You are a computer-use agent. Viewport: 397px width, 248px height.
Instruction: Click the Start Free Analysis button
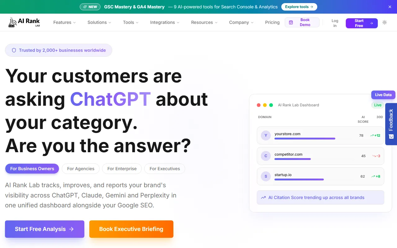[45, 229]
